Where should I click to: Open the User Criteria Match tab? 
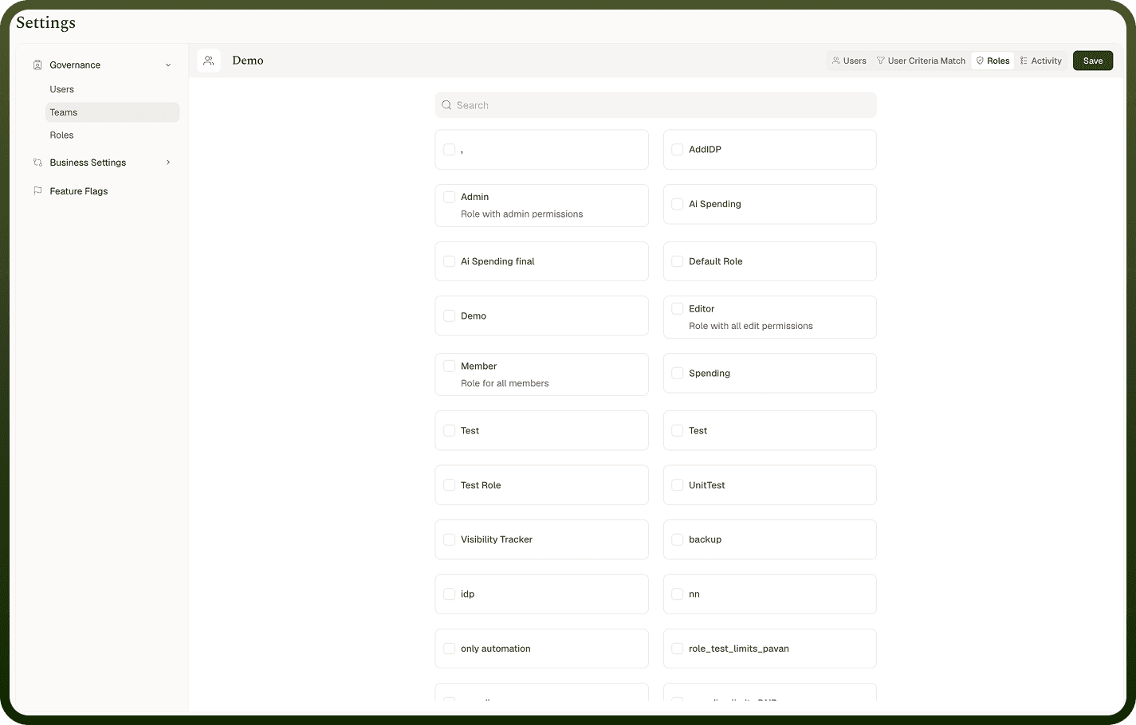tap(921, 61)
